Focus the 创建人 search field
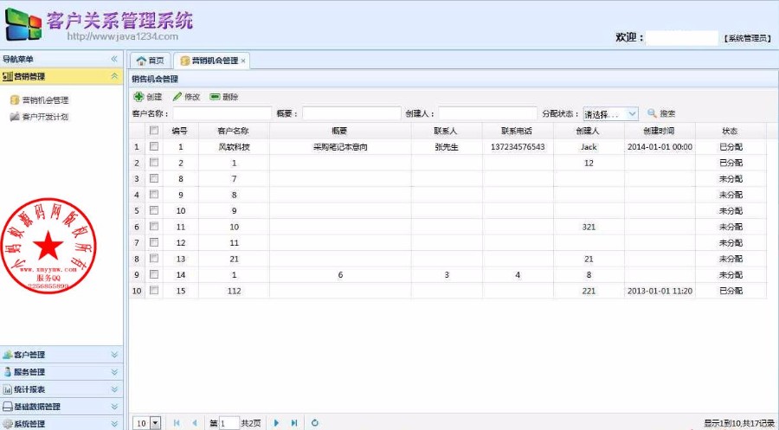Screen dimensions: 779x430 point(487,113)
